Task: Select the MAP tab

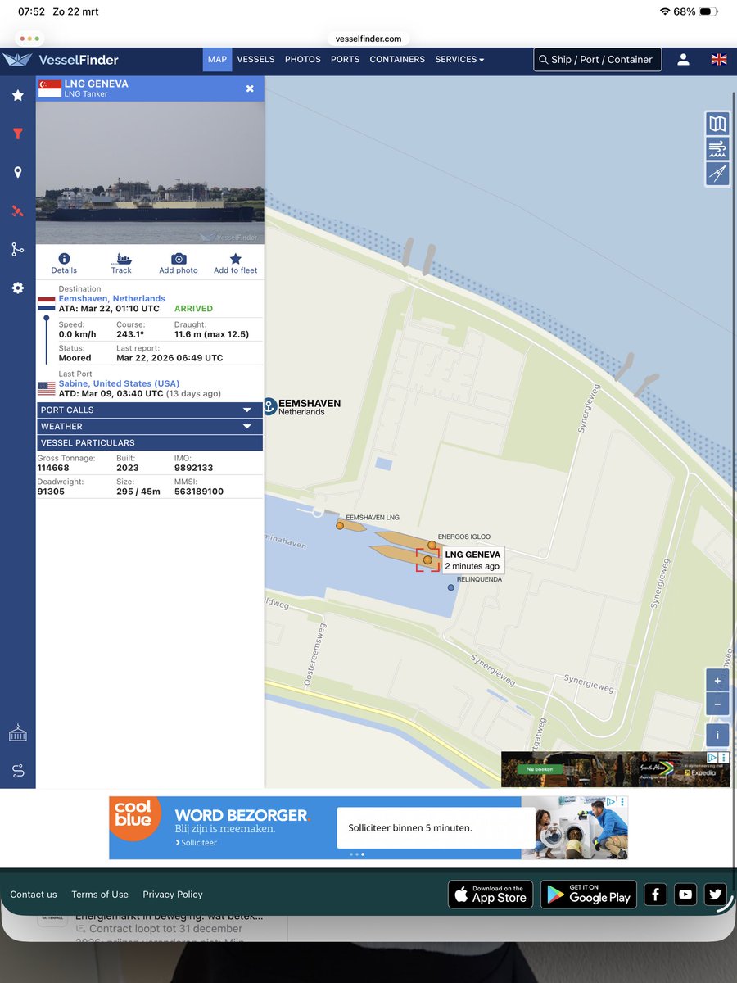Action: click(x=217, y=59)
